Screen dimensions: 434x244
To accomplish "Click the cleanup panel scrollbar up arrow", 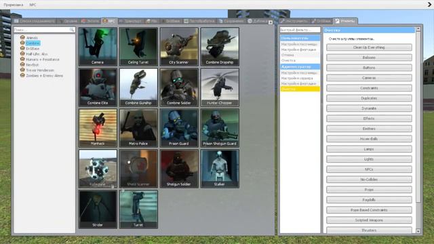I will pos(418,28).
